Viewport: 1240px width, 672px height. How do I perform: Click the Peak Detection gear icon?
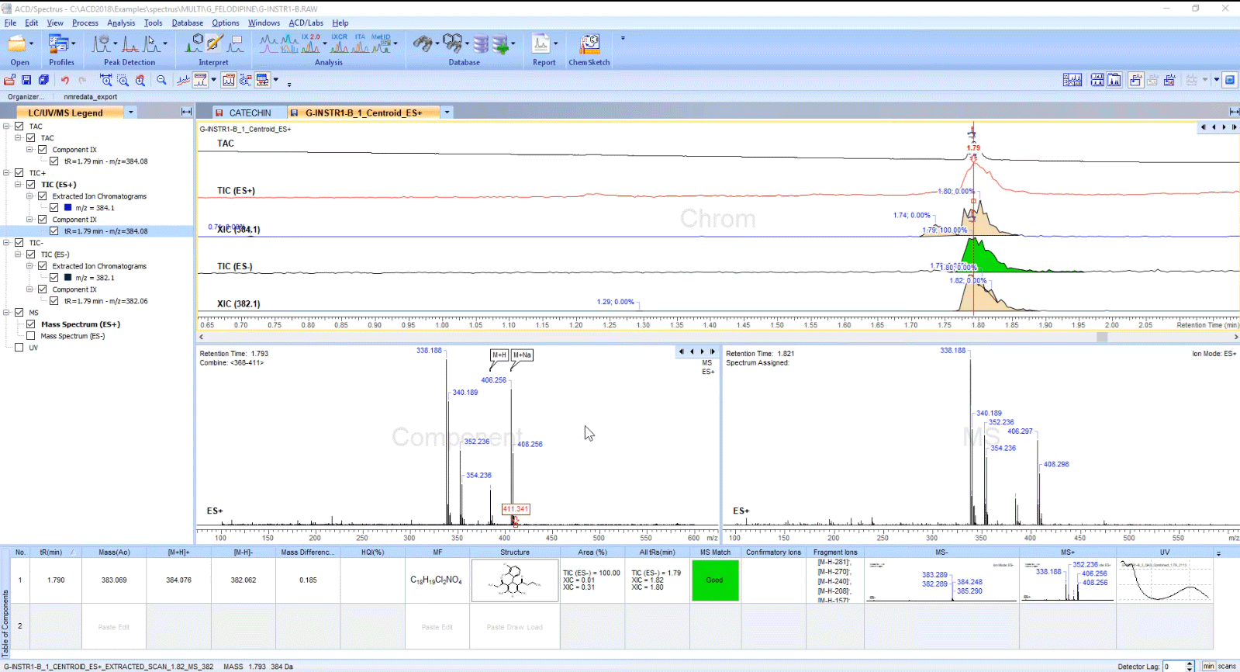(101, 44)
